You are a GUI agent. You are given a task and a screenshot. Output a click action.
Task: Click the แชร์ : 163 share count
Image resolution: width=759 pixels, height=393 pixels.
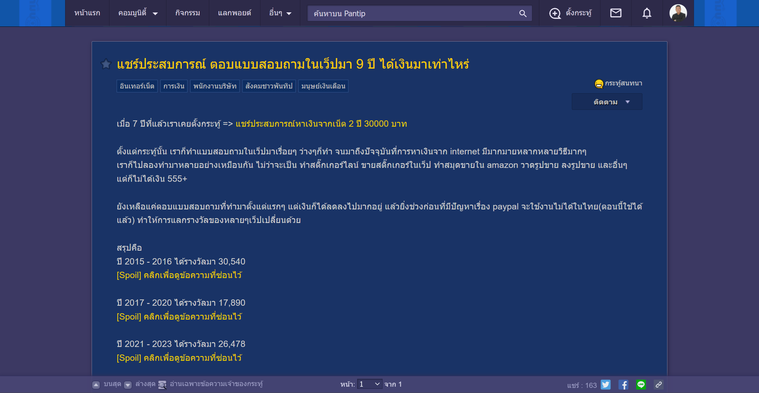coord(582,385)
